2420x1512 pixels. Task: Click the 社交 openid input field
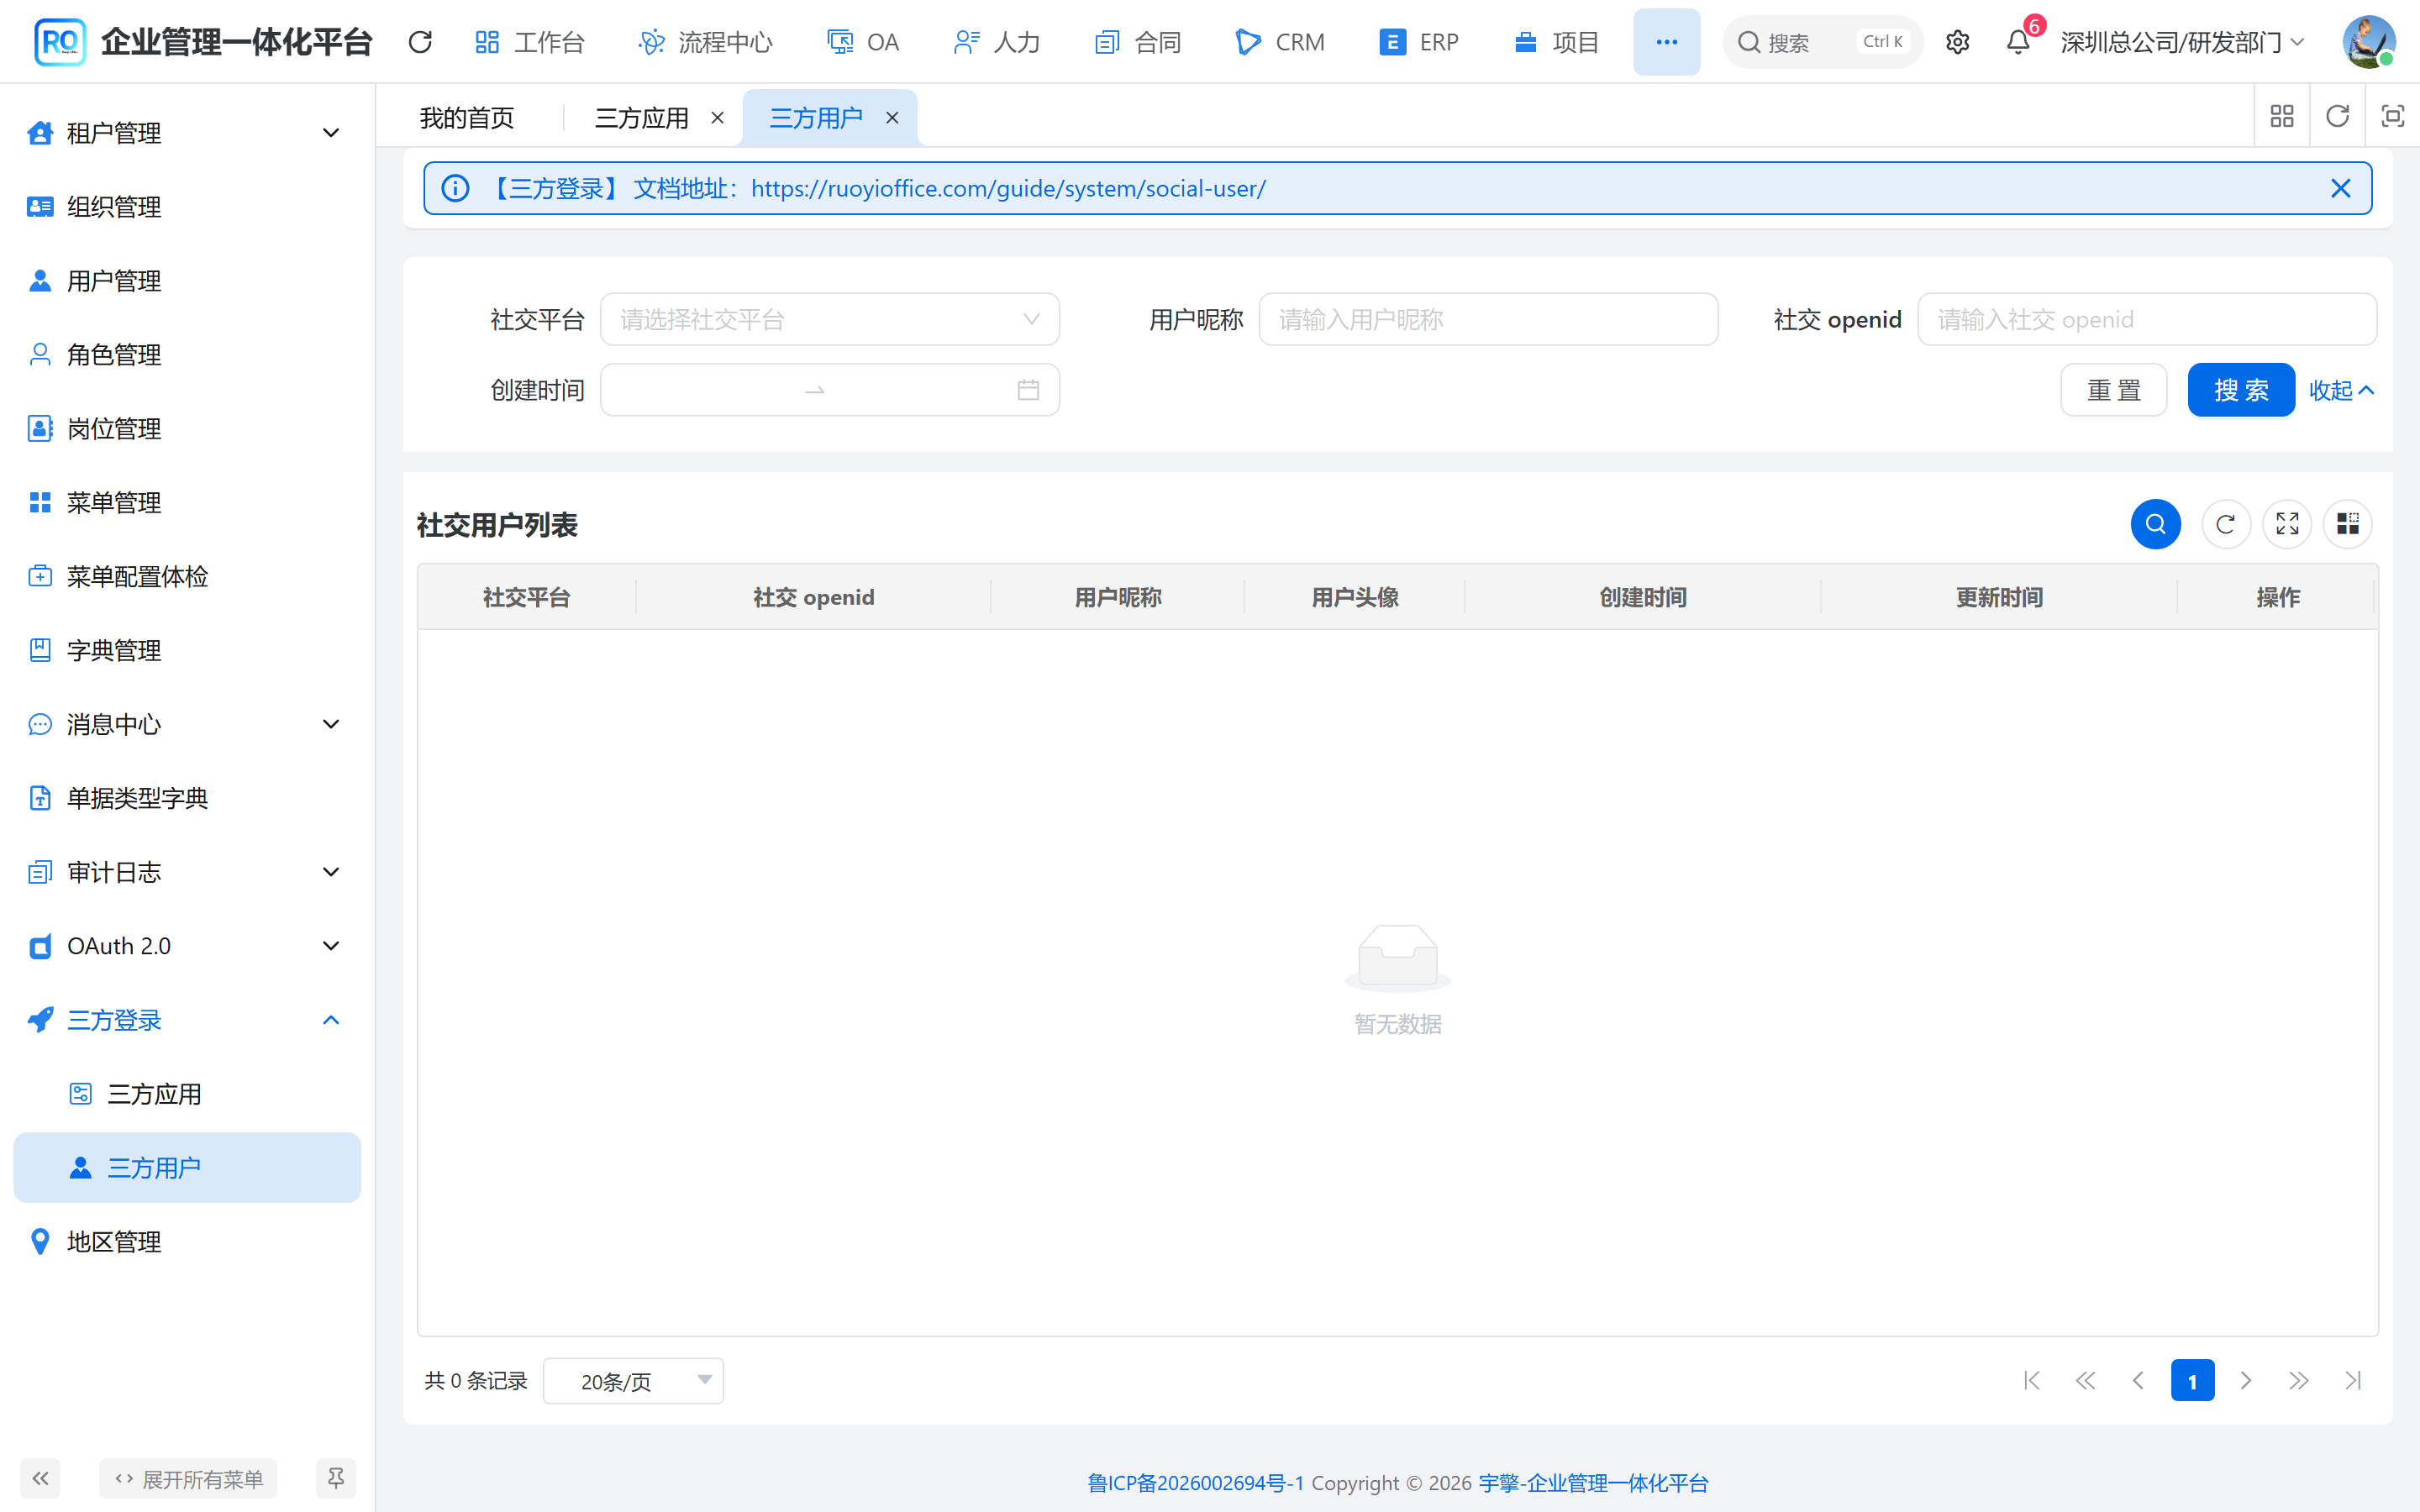[x=2147, y=319]
